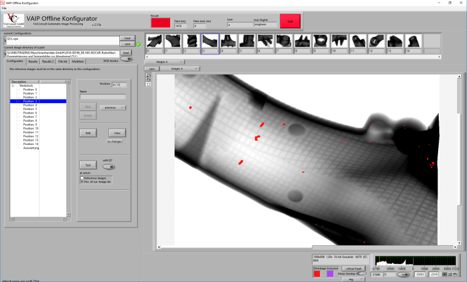Select image thumbnail 7
The image size is (467, 282).
tap(285, 42)
